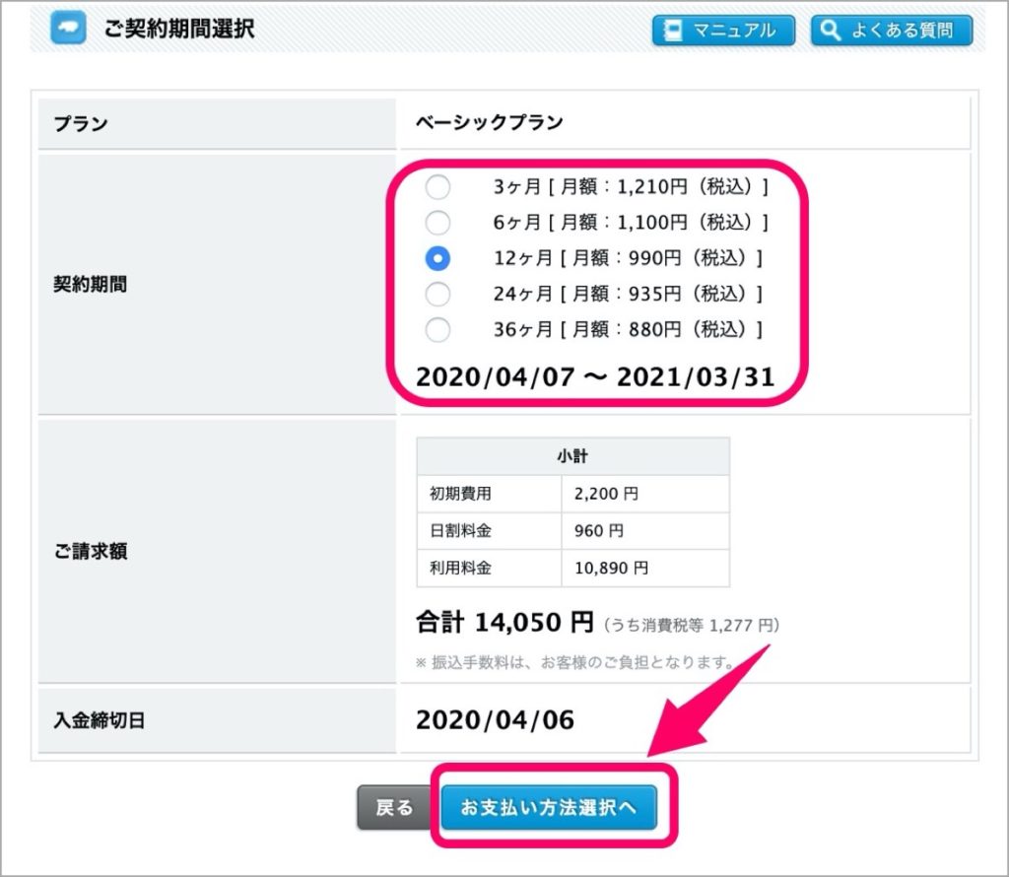Screen dimensions: 1009x877
Task: Open the よくある質問 FAQ button
Action: pyautogui.click(x=892, y=31)
